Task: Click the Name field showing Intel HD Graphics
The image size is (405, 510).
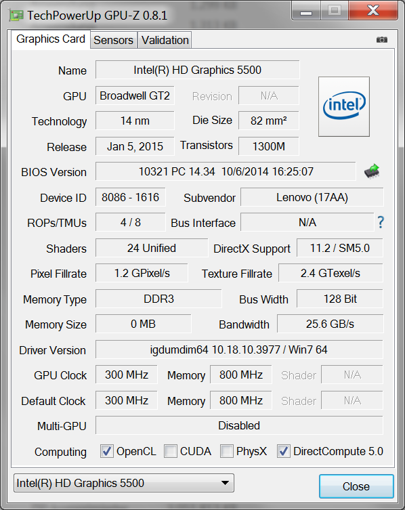Action: click(x=198, y=70)
